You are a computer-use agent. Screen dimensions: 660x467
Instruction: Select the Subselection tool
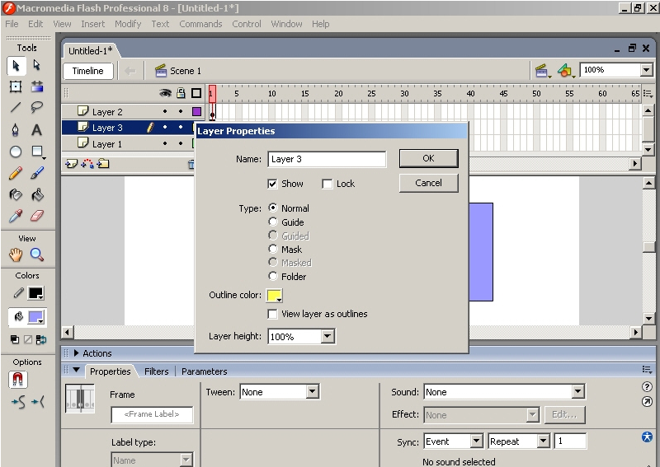(x=37, y=66)
